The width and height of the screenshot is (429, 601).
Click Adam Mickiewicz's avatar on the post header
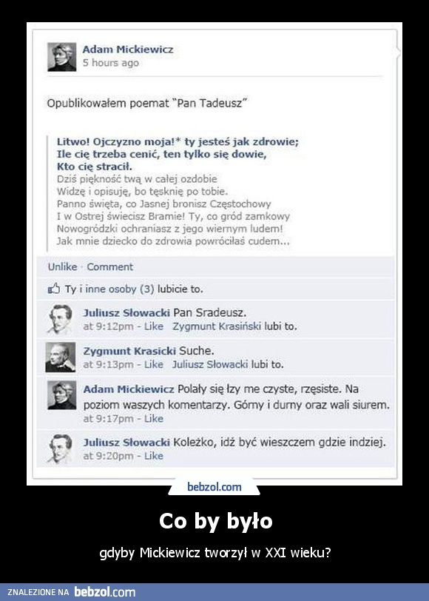point(61,57)
